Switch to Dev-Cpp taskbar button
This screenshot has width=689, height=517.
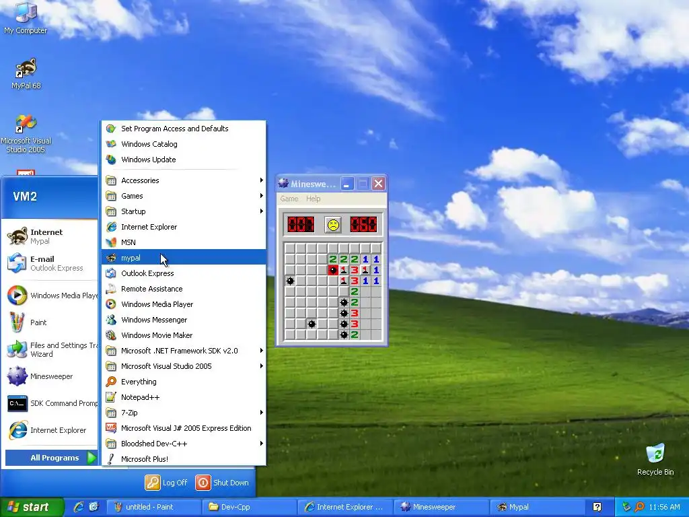point(249,507)
